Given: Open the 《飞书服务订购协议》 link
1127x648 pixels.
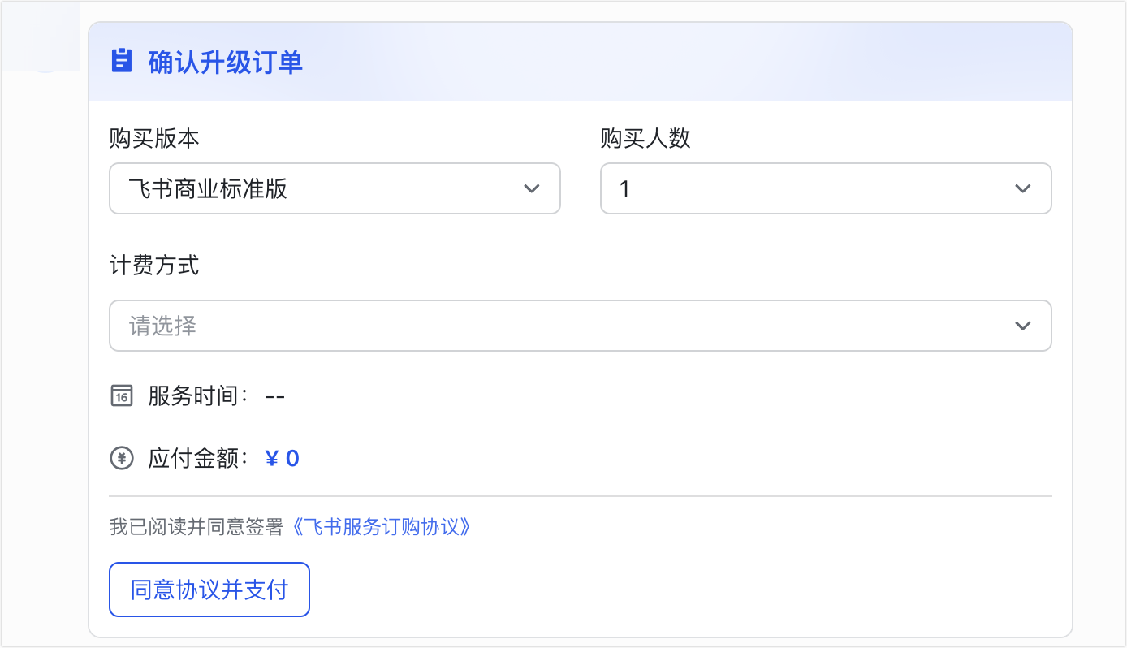Looking at the screenshot, I should 381,527.
